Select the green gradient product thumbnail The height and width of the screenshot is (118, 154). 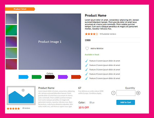click(11, 30)
